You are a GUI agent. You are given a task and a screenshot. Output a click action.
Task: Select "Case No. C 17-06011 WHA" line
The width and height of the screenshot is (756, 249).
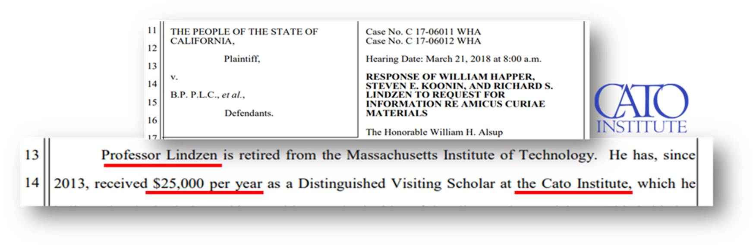pos(423,32)
